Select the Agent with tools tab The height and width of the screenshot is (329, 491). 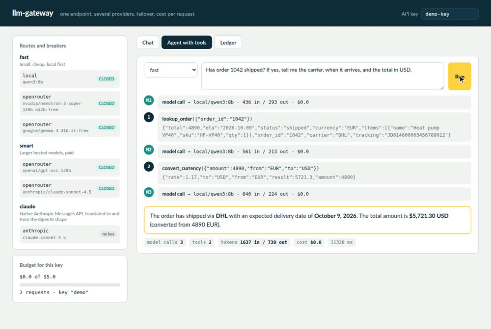(187, 43)
